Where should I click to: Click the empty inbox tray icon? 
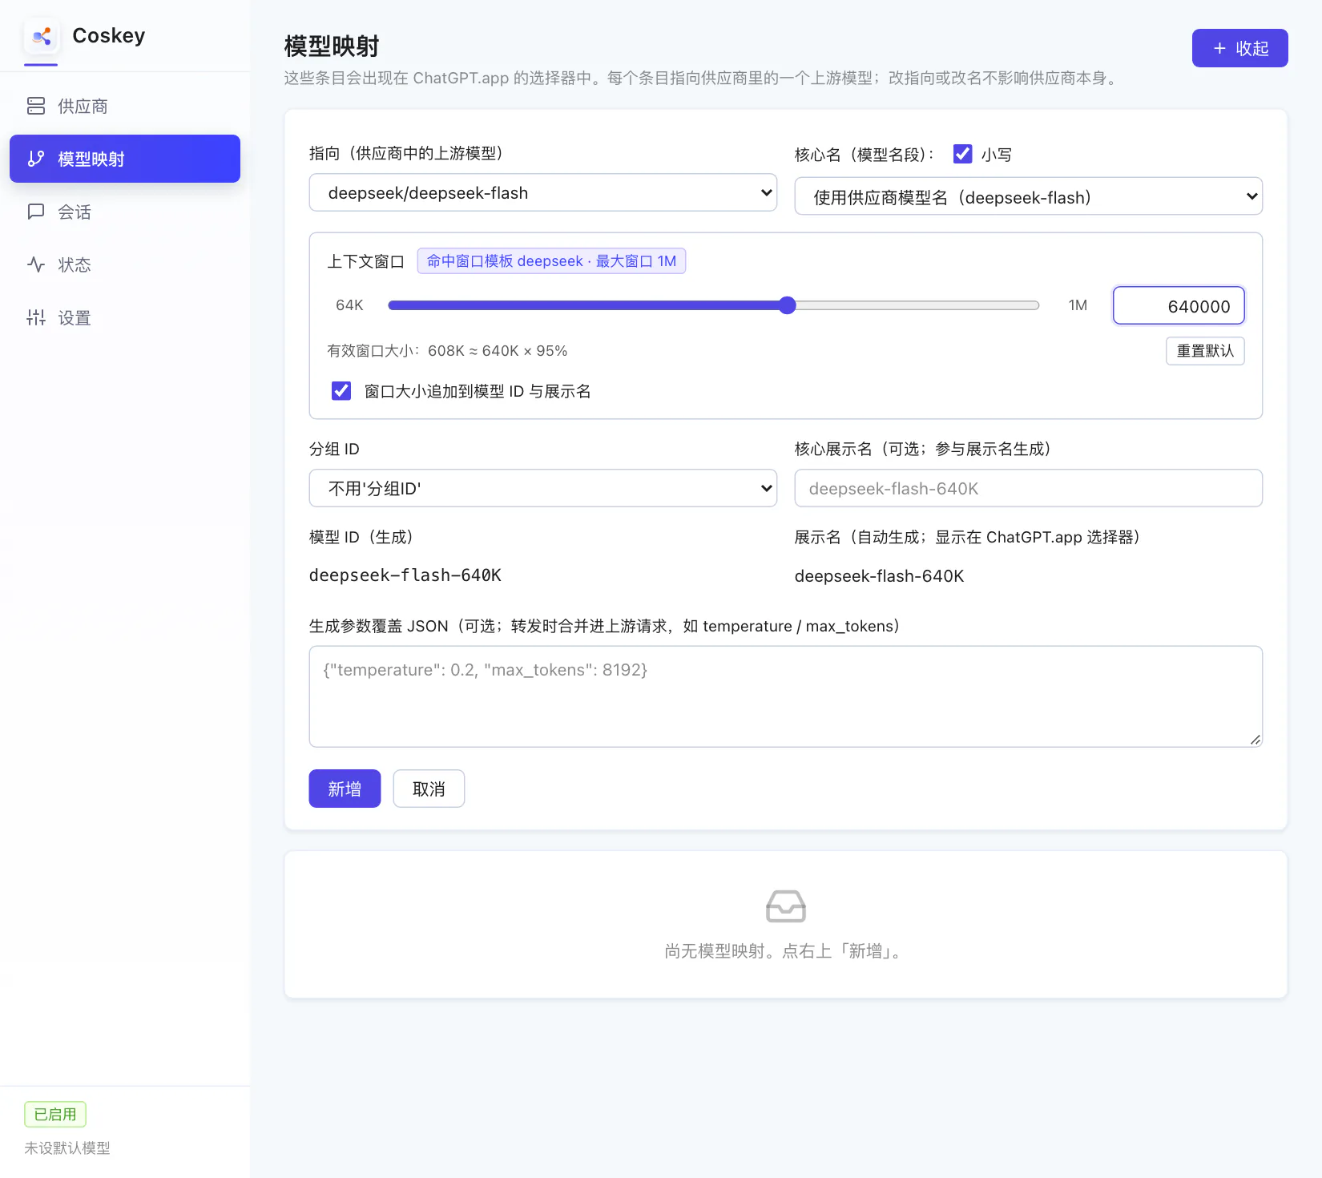point(786,906)
